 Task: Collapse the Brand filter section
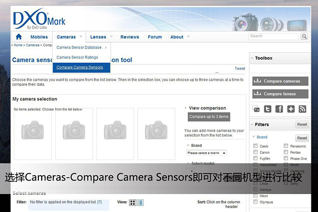[x=253, y=137]
